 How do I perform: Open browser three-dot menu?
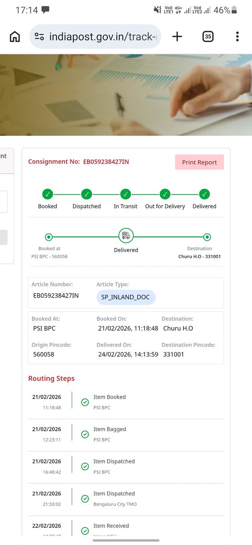237,37
